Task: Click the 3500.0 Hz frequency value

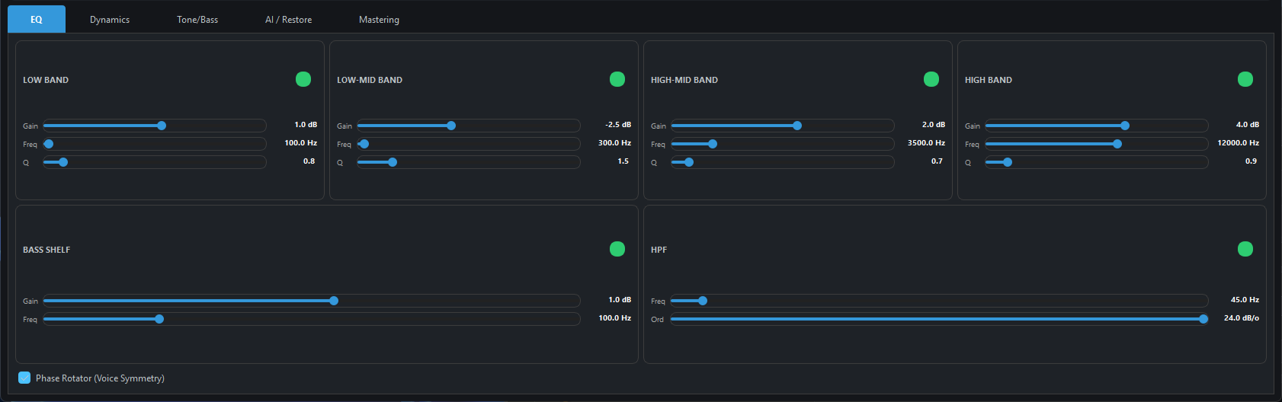Action: click(926, 143)
